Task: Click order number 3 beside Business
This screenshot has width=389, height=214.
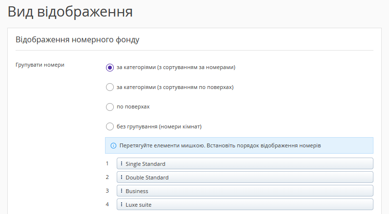Action: point(107,191)
